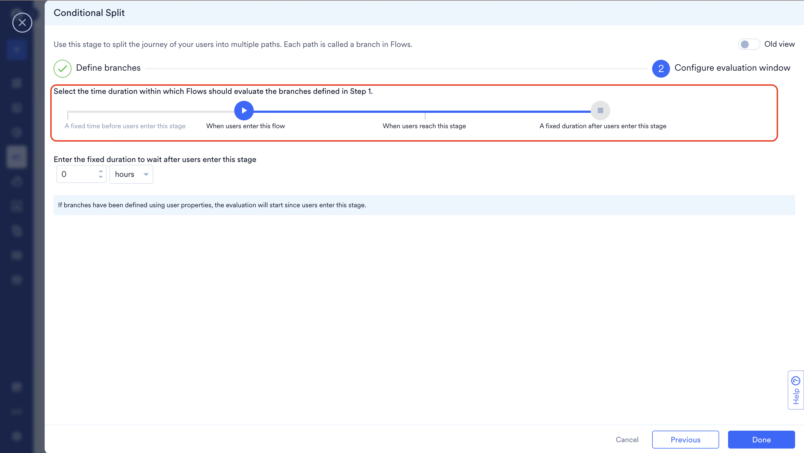Decrement the duration using the down stepper arrow
The height and width of the screenshot is (453, 804).
tap(100, 177)
